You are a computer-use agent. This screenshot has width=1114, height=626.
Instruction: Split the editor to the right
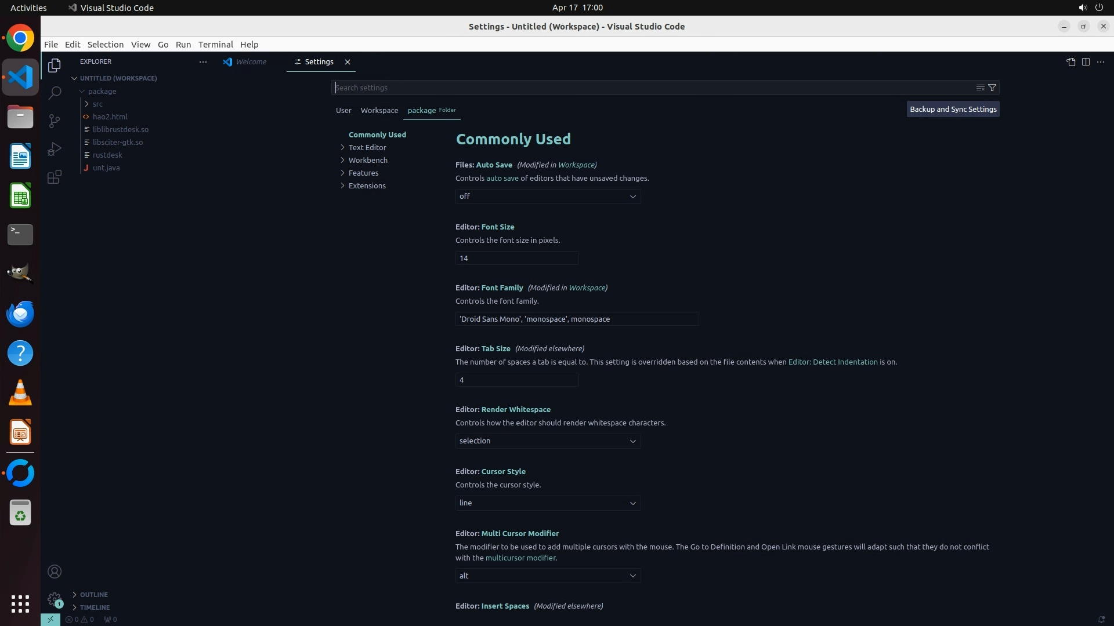point(1086,62)
